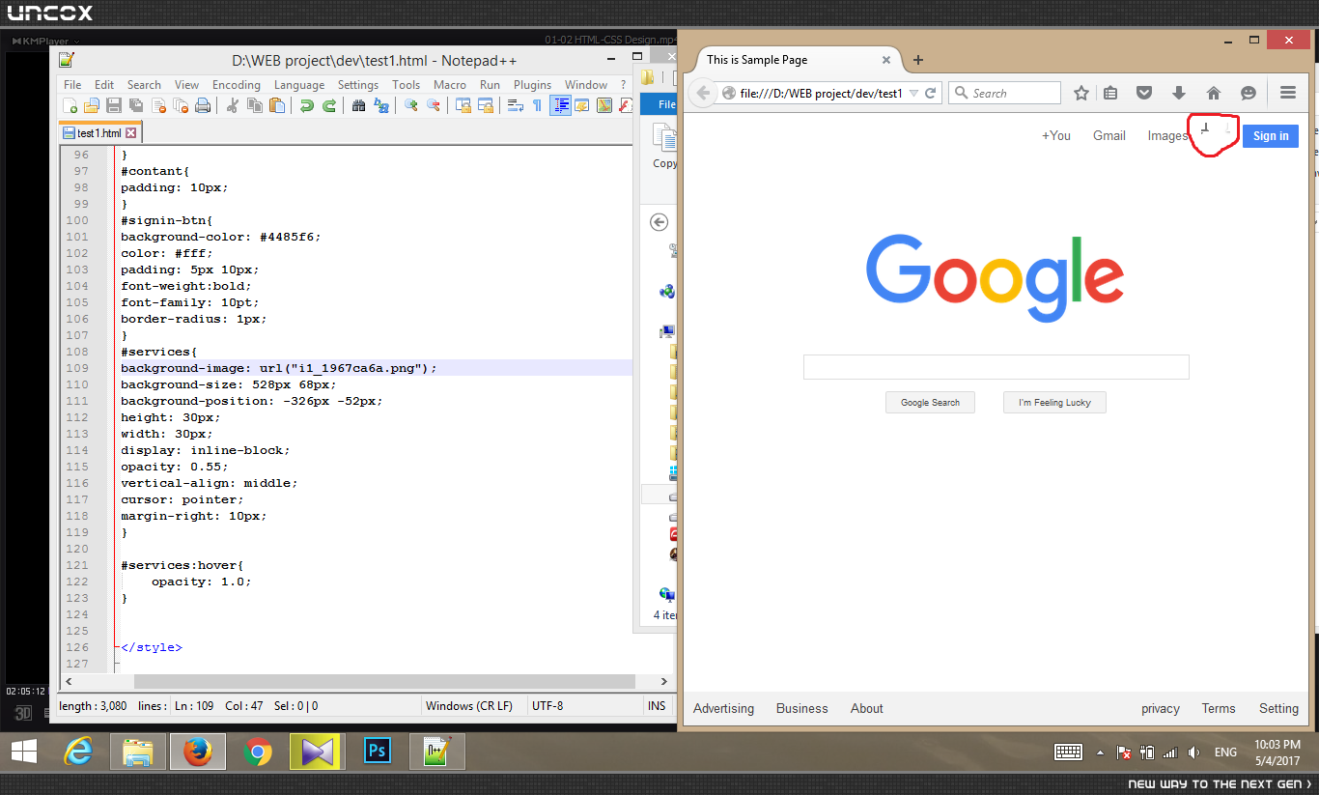The width and height of the screenshot is (1319, 795).
Task: Click the About footer link
Action: click(867, 708)
